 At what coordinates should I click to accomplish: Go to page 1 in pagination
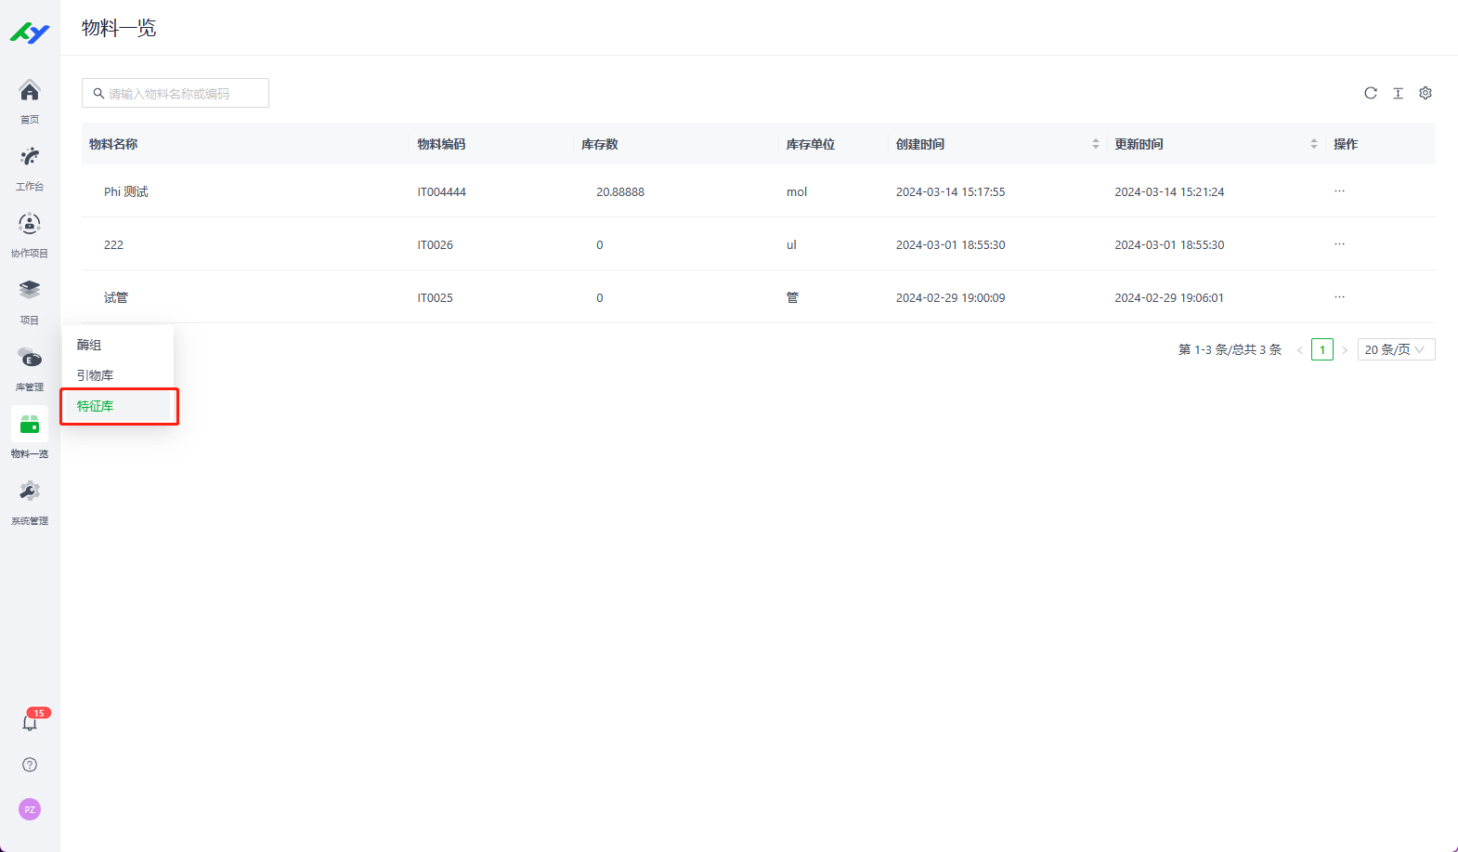pos(1321,349)
